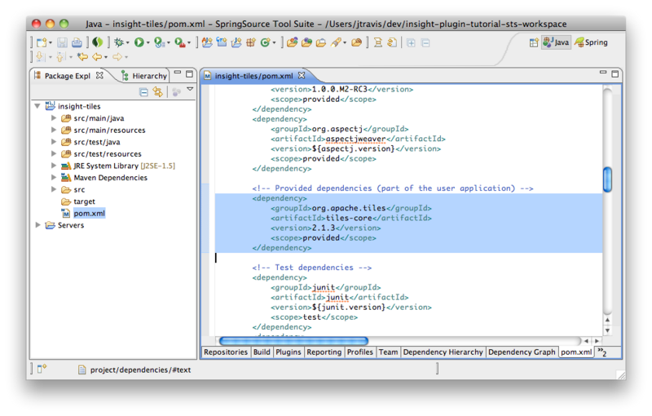The height and width of the screenshot is (416, 652).
Task: Click Collapse All in Package Explorer
Action: click(x=143, y=91)
